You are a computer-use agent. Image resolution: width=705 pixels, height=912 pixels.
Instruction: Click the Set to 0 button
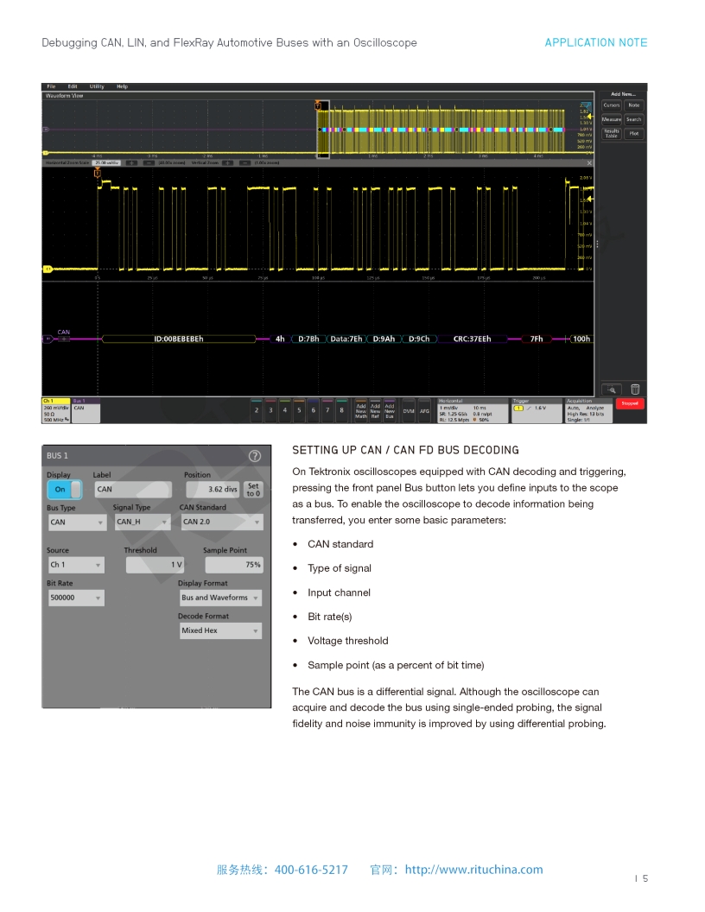(253, 490)
